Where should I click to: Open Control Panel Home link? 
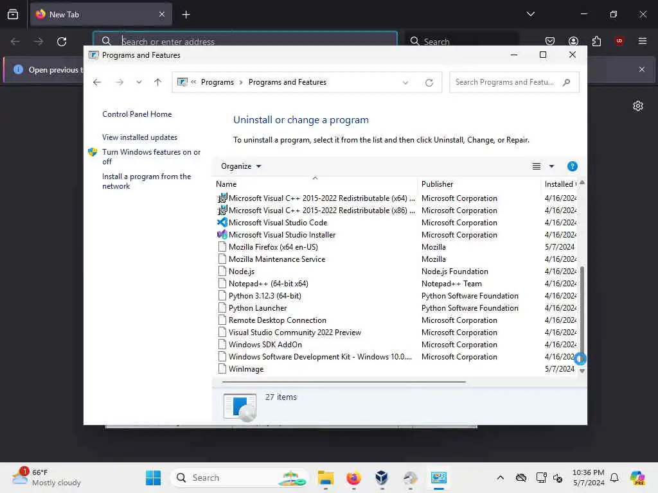click(137, 114)
